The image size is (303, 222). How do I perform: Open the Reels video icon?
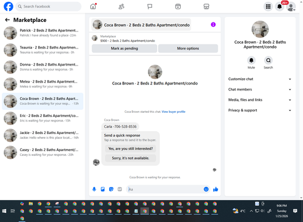pos(178,7)
